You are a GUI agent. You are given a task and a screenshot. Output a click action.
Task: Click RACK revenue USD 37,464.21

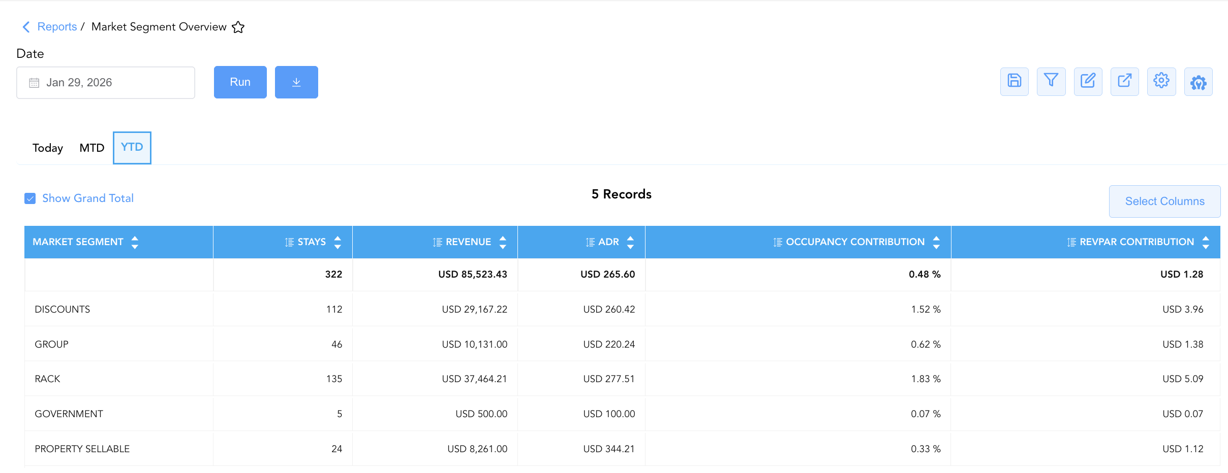pyautogui.click(x=475, y=379)
